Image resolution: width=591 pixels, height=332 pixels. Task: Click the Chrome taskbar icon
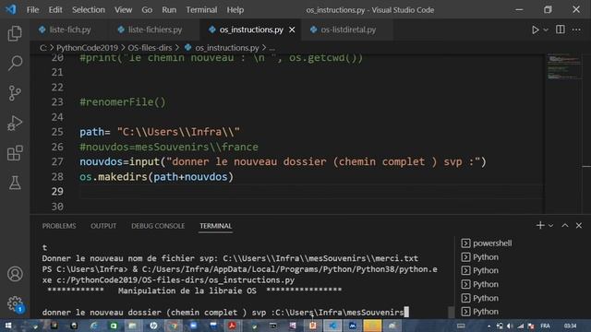click(x=174, y=326)
